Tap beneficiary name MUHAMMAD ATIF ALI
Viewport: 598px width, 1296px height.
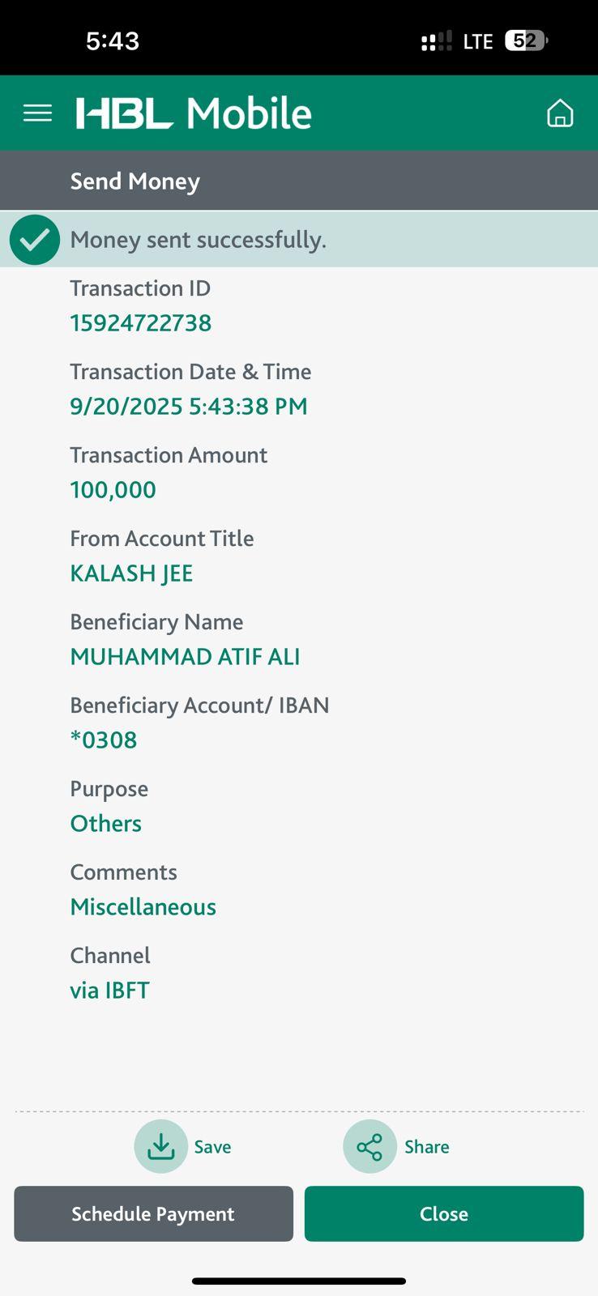click(x=185, y=657)
